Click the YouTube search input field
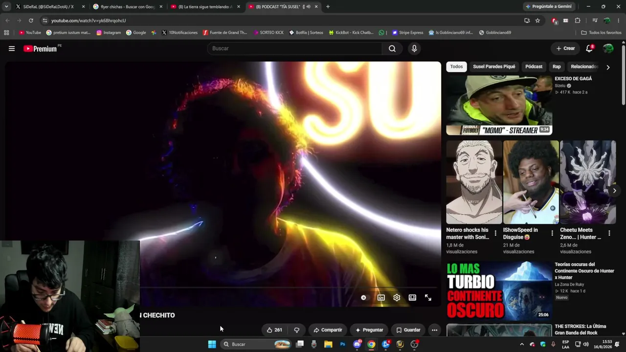Image resolution: width=626 pixels, height=352 pixels. [295, 48]
